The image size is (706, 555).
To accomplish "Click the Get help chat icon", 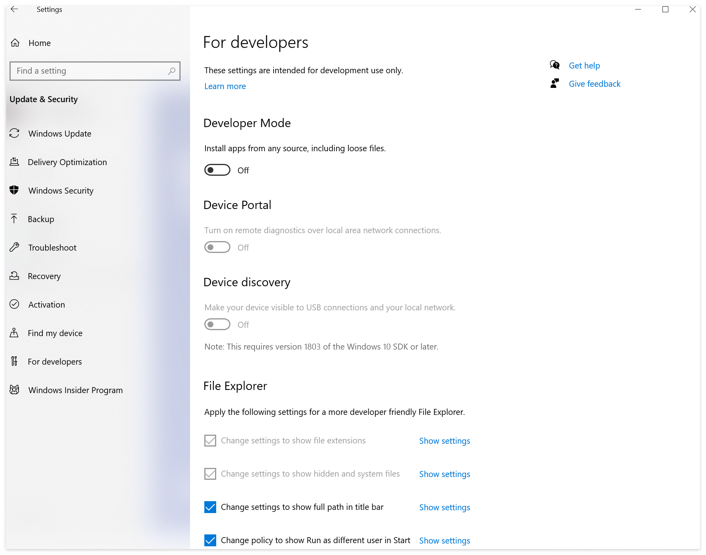I will (555, 65).
